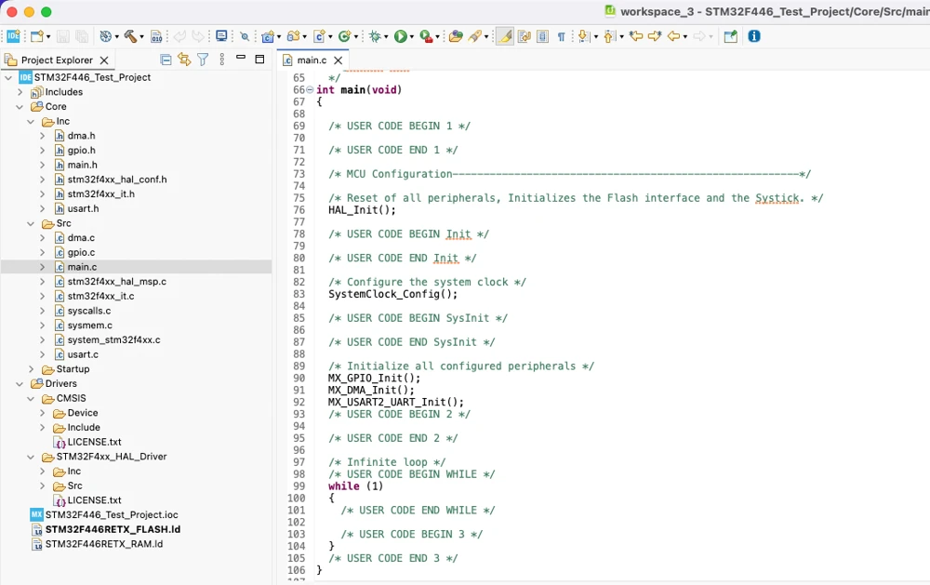Open the build configuration manager icon
Screen dimensions: 930x585
point(106,36)
